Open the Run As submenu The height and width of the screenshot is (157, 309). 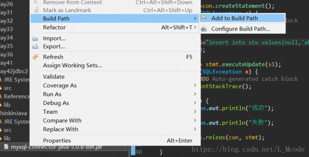pyautogui.click(x=115, y=94)
